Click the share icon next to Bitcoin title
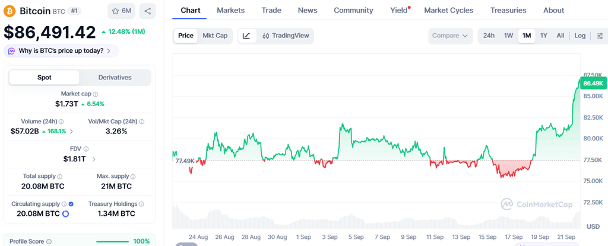Image resolution: width=608 pixels, height=246 pixels. pos(147,11)
